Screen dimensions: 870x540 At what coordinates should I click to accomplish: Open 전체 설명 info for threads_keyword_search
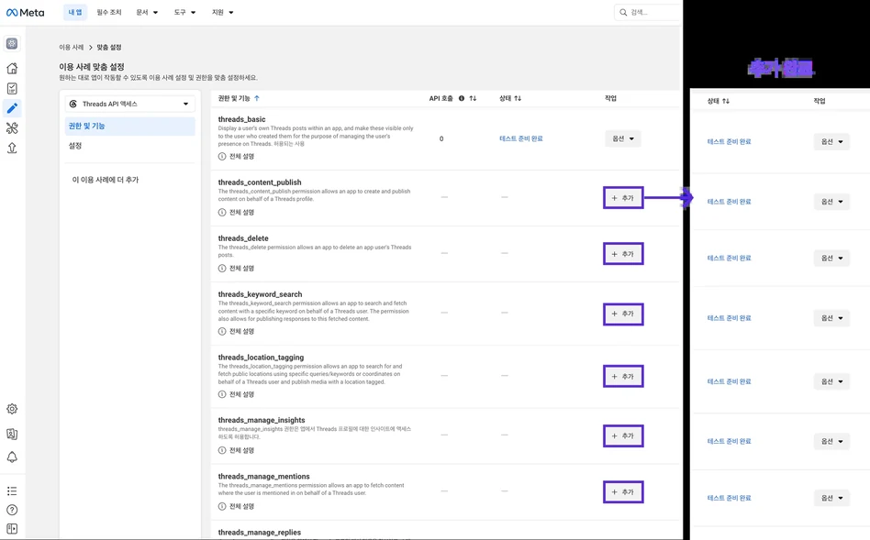pyautogui.click(x=237, y=332)
